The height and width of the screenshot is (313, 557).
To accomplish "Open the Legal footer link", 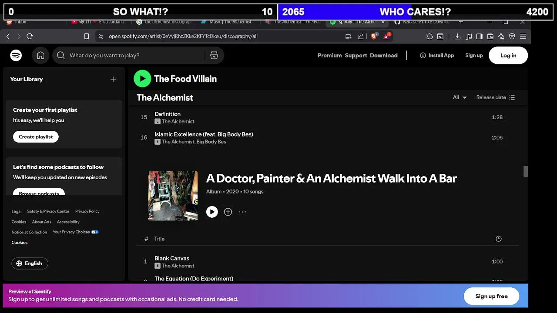I will tap(17, 211).
